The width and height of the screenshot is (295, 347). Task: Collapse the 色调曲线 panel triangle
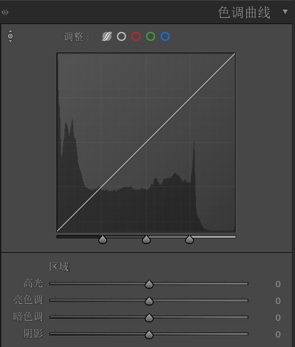click(285, 12)
